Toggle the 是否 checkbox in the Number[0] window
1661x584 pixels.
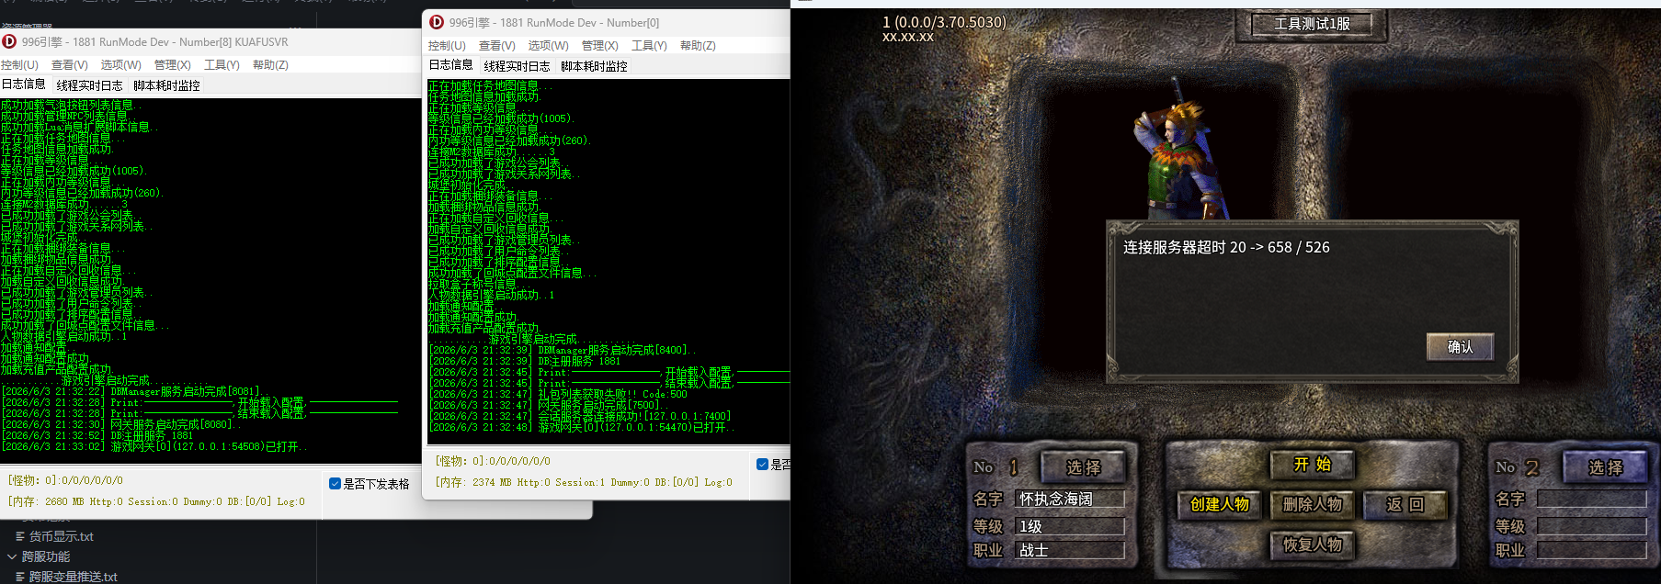coord(762,464)
